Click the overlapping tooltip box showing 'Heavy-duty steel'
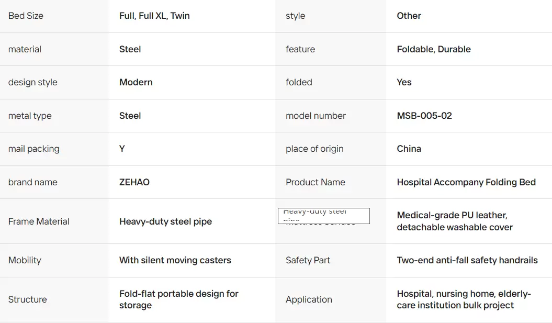 (324, 216)
